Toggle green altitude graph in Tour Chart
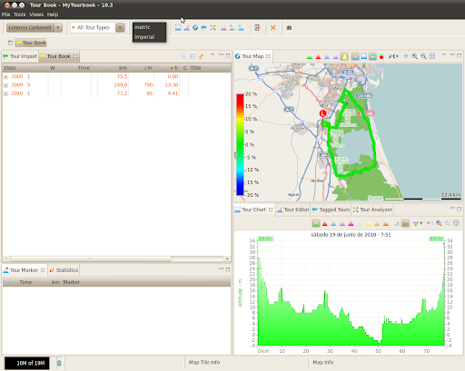Viewport: 465px width, 371px height. tap(316, 223)
